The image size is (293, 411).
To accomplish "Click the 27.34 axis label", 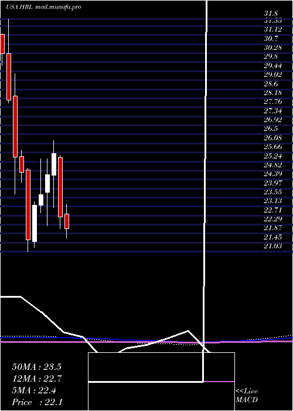I will pos(273,111).
